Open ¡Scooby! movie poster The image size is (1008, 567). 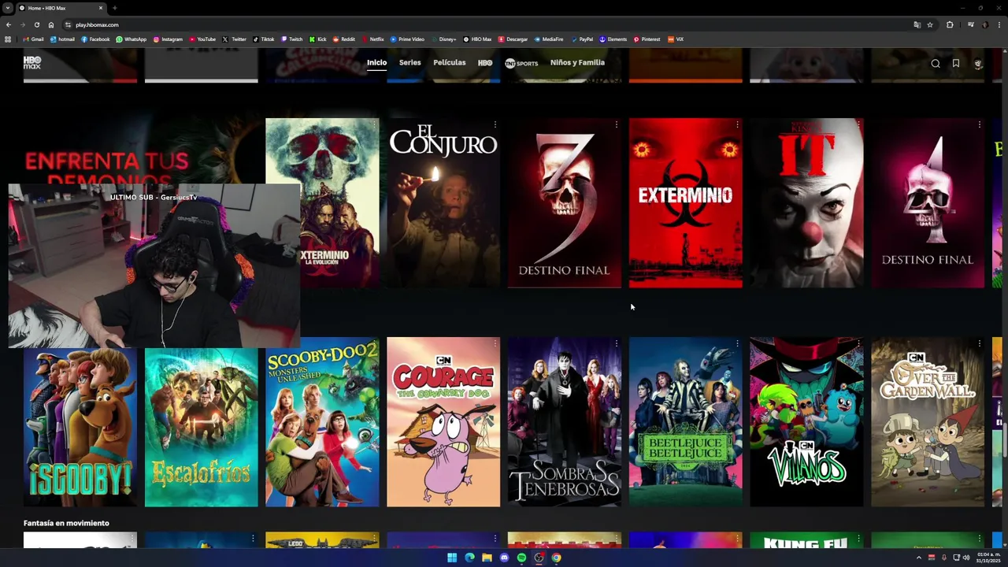tap(80, 425)
